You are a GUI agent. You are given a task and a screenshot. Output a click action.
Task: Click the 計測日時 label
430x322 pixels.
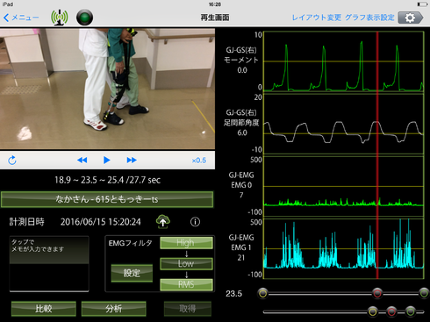coord(26,222)
